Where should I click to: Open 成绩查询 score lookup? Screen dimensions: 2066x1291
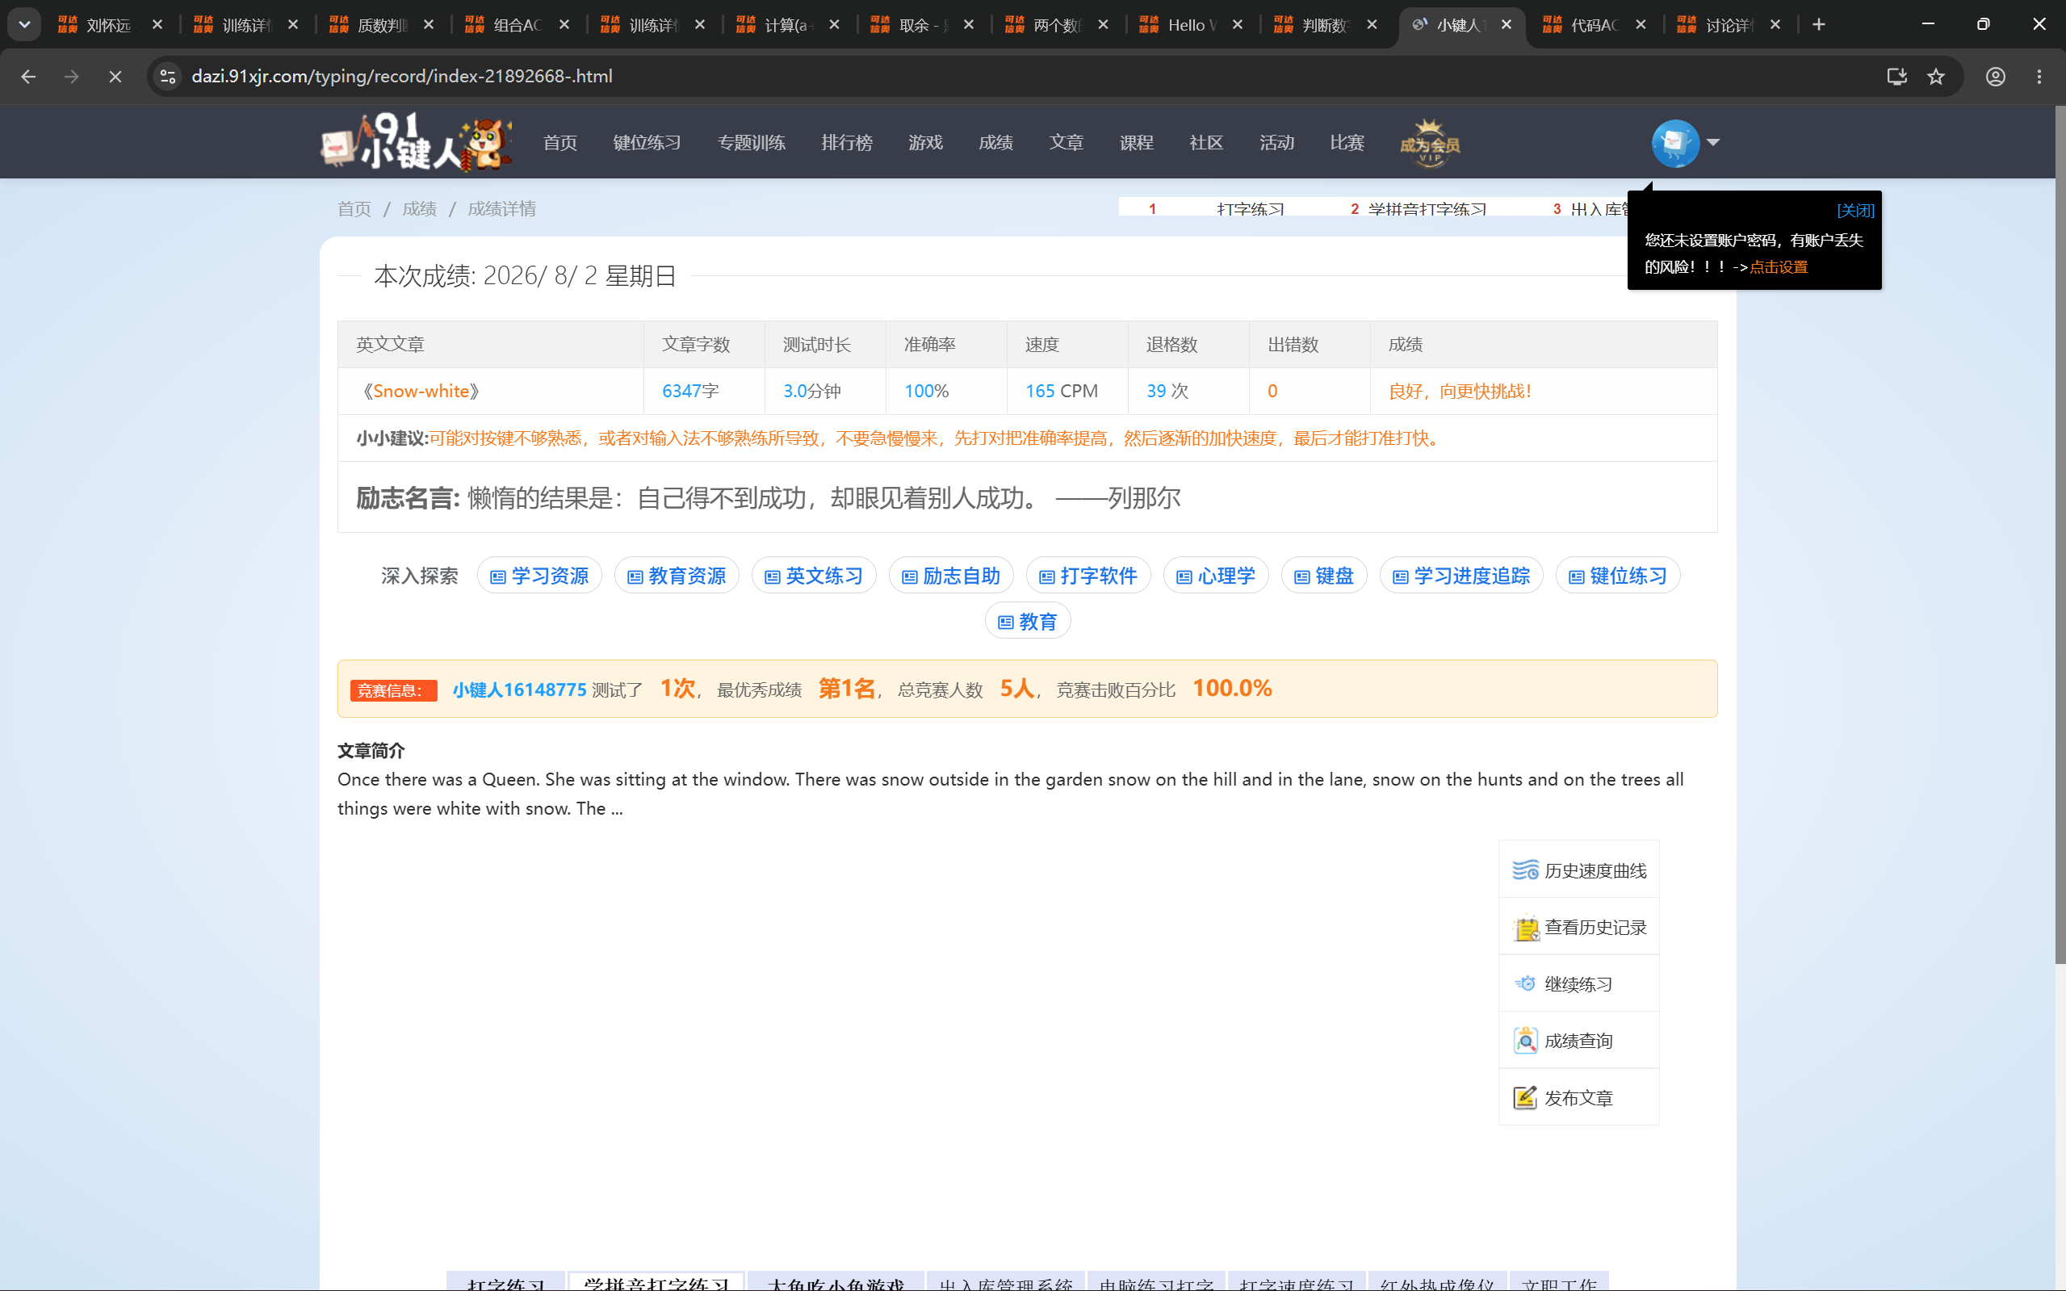point(1578,1041)
